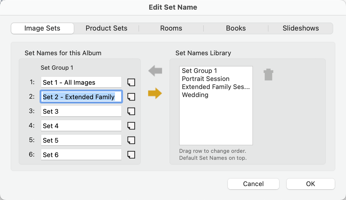The width and height of the screenshot is (346, 200).
Task: Focus the Set 1 - All Images field
Action: [x=81, y=82]
